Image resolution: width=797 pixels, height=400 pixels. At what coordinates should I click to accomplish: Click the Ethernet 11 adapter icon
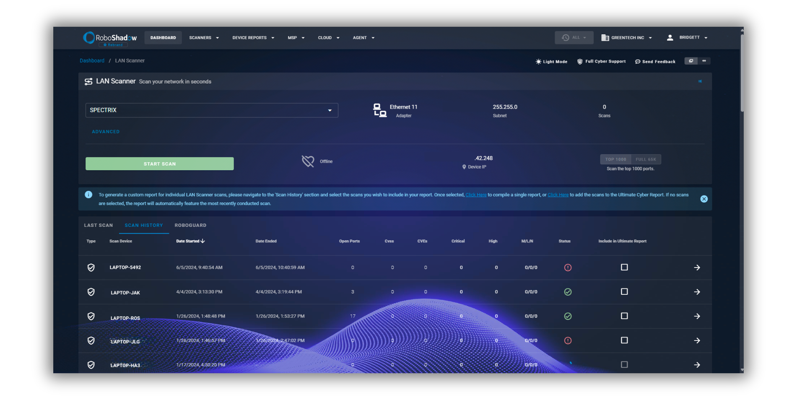pos(379,109)
